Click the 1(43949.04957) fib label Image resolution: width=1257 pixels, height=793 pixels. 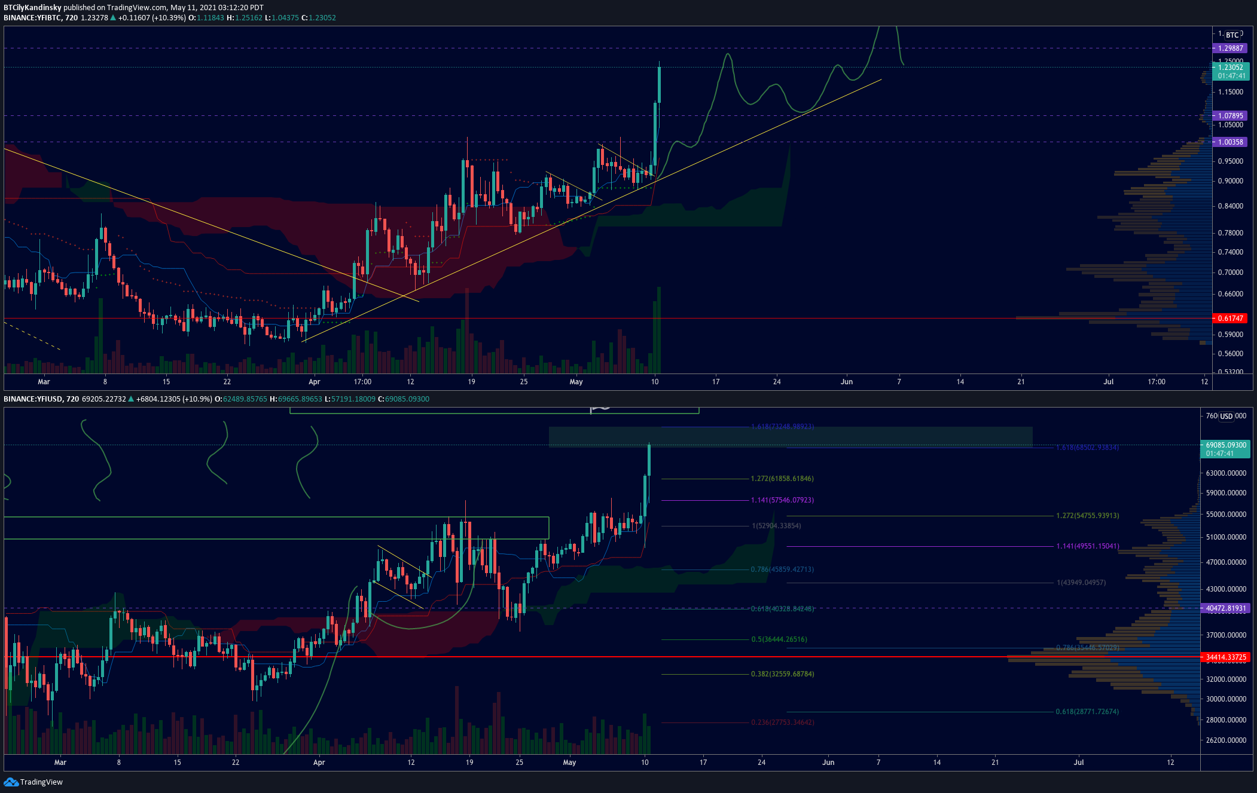(x=1081, y=583)
